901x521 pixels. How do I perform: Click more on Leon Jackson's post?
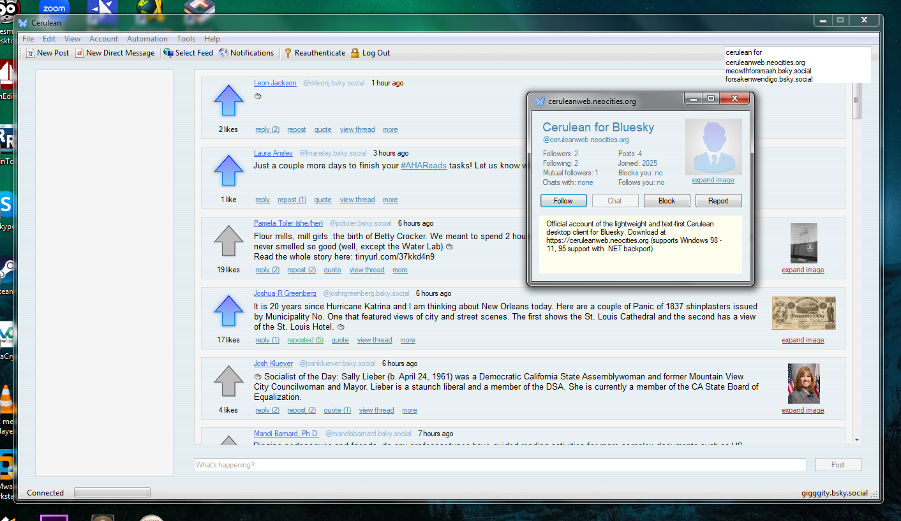coord(391,129)
